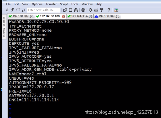Switch to the 192.168.30.6 (2) tab
This screenshot has height=118, width=161.
[x=21, y=16]
